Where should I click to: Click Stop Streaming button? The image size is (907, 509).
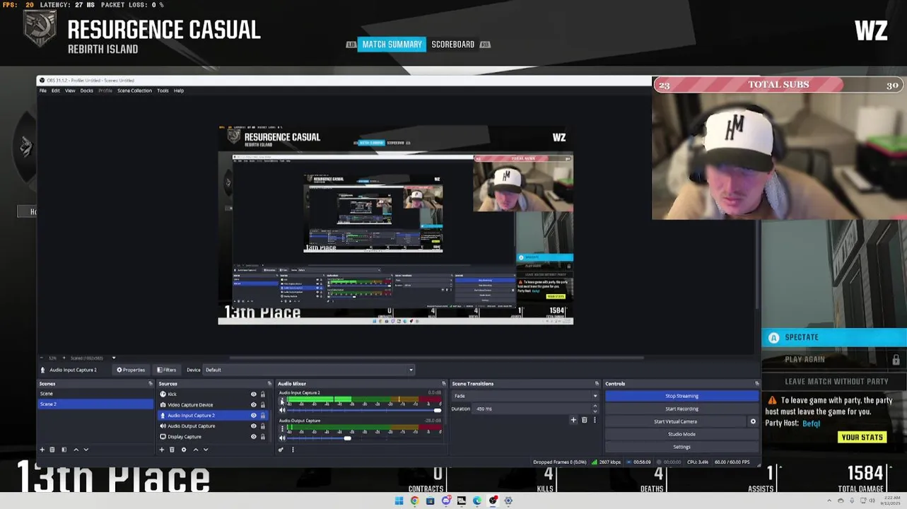point(681,396)
